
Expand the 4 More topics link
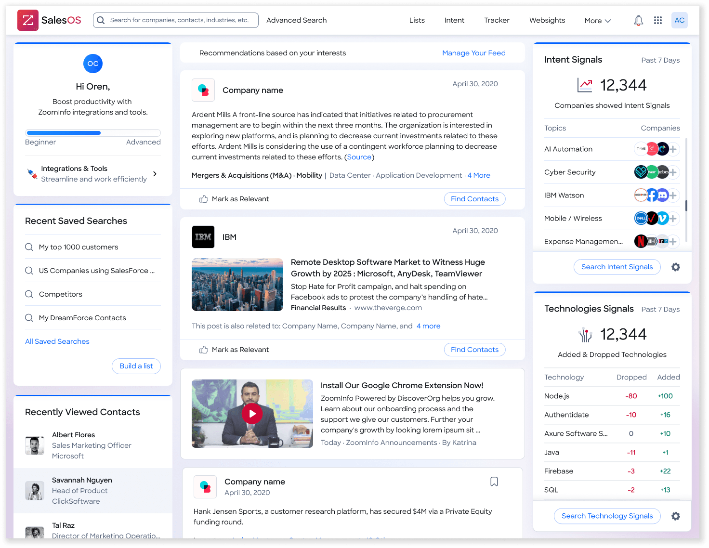(479, 175)
